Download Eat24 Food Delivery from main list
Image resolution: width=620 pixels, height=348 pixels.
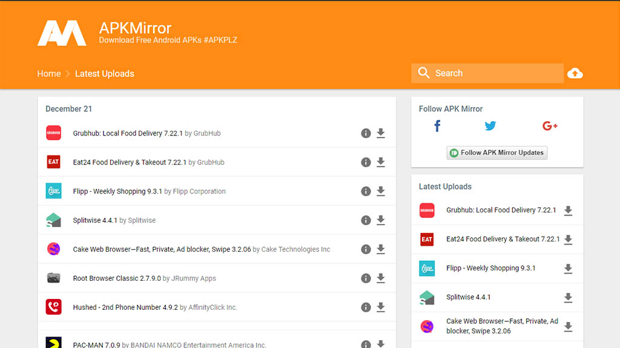[x=381, y=162]
